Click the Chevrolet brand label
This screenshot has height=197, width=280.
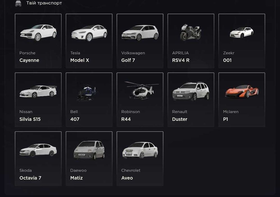click(x=131, y=170)
